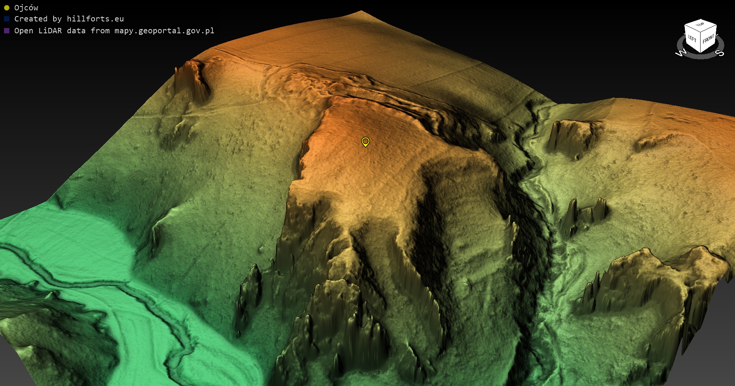The image size is (735, 386).
Task: Click the W compass direction letter
Action: (x=681, y=53)
